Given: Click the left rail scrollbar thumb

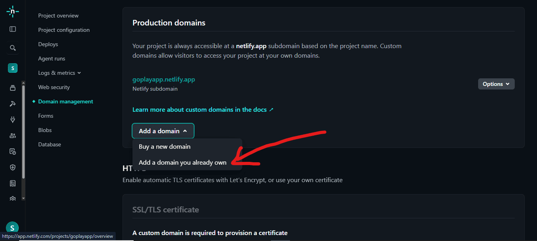Looking at the screenshot, I should [23, 131].
